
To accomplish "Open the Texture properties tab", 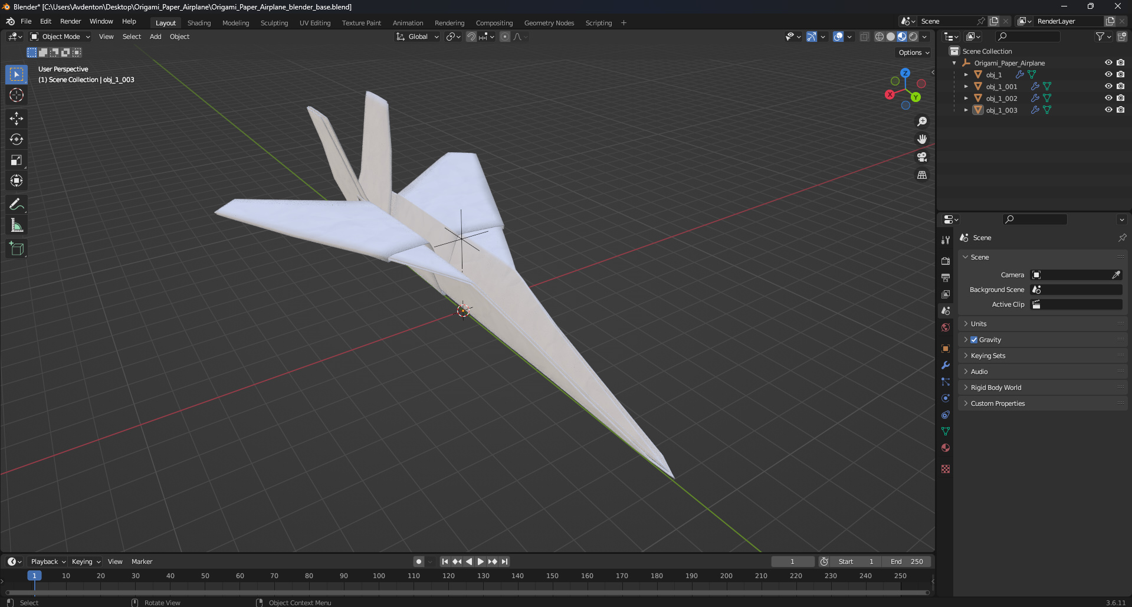I will pos(946,469).
